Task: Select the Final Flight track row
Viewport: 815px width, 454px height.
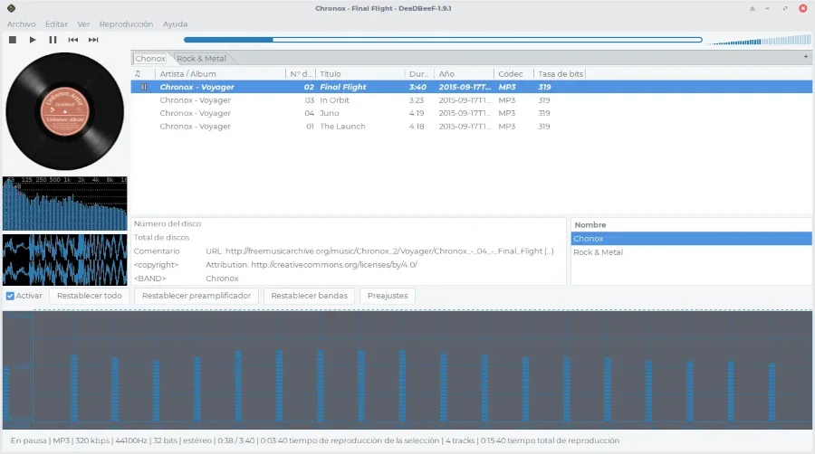Action: [472, 87]
